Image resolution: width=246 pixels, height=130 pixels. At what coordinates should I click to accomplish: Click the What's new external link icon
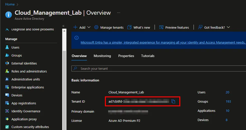tap(129, 27)
